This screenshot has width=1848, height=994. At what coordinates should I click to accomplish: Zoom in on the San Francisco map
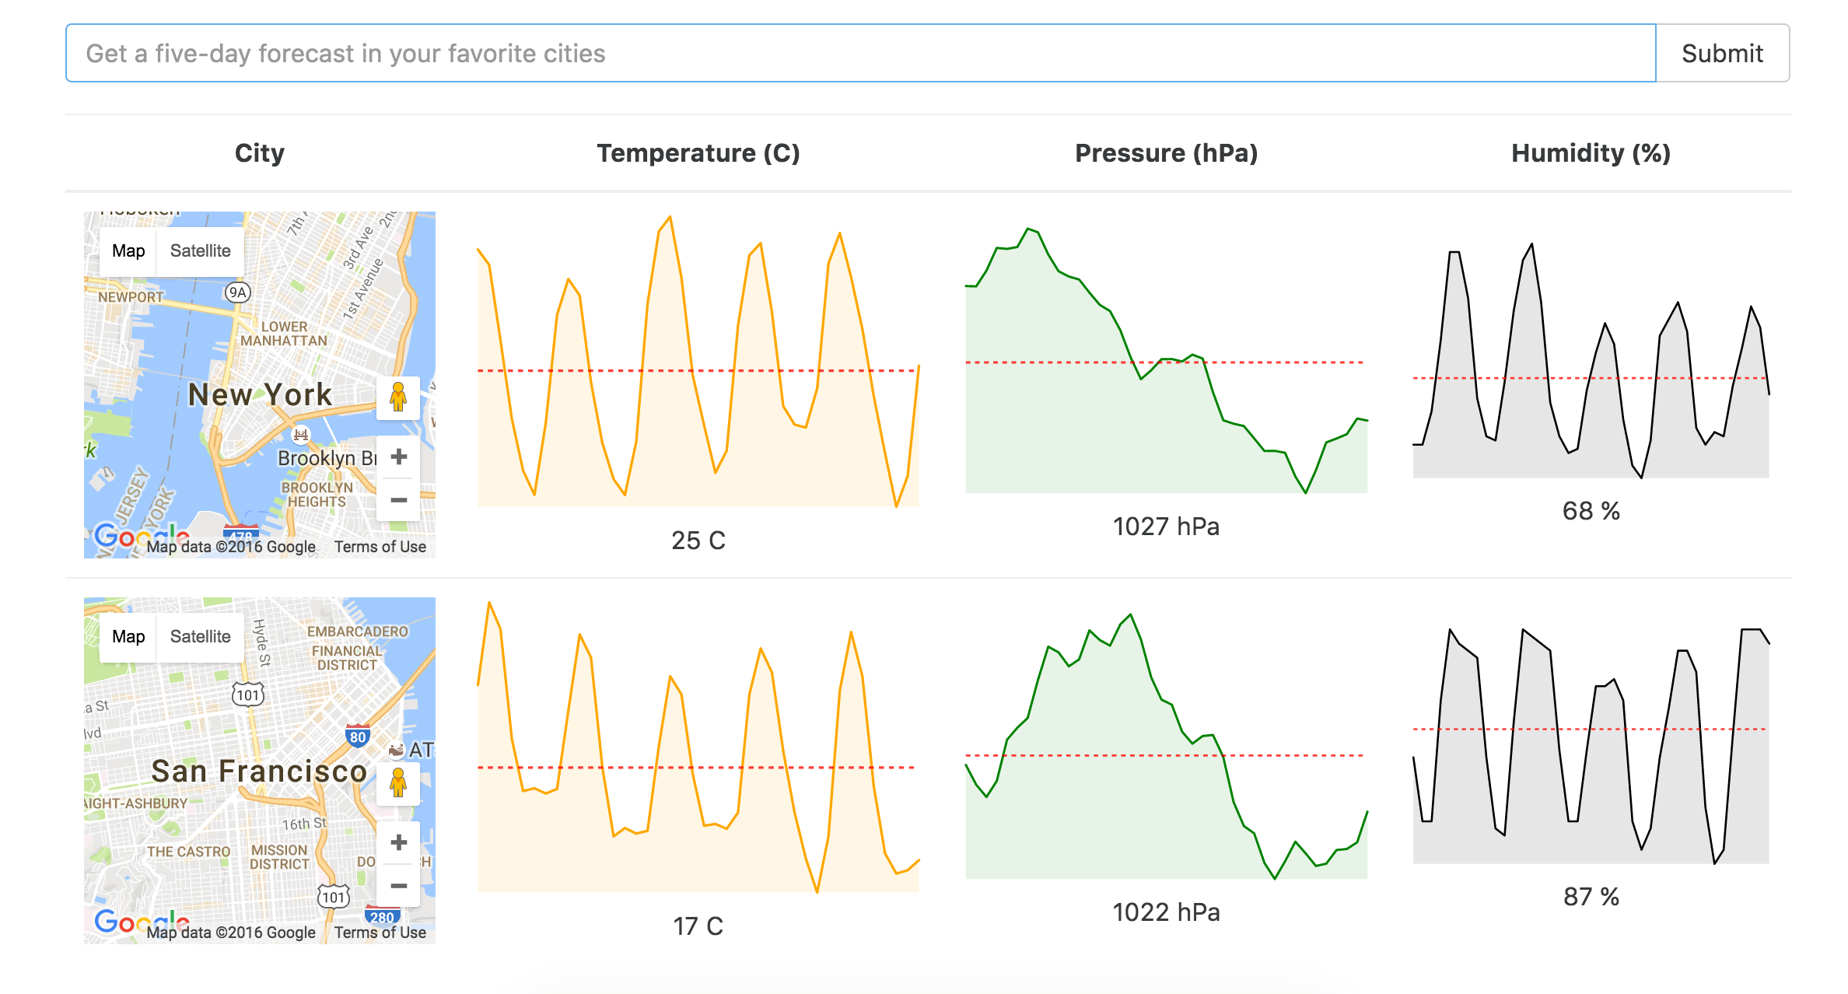[398, 842]
